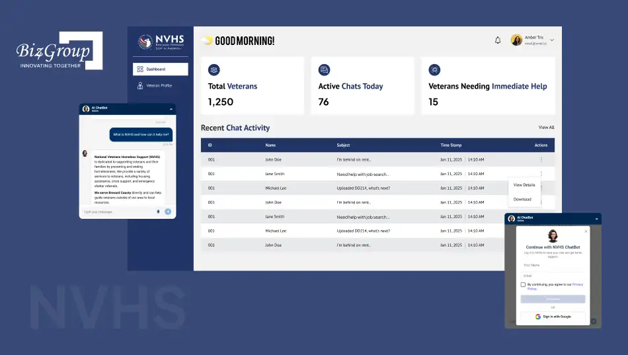The image size is (628, 355).
Task: Open actions menu for first Jane Smith row
Action: point(541,173)
